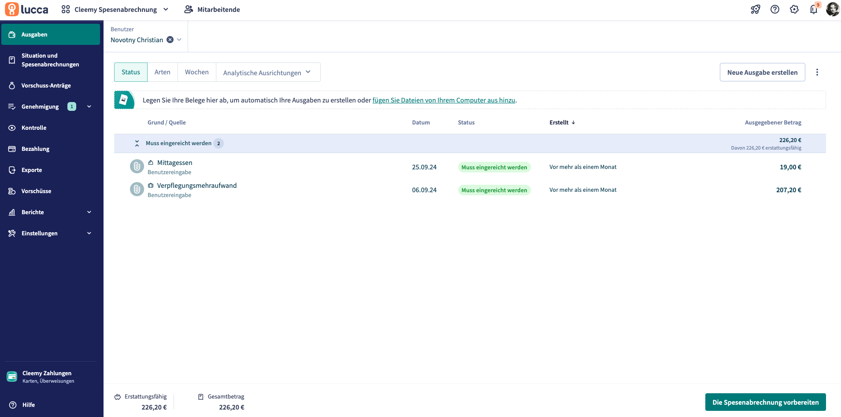This screenshot has height=417, width=841.
Task: Click 'Die Spesenabrechnung vorbereiten' button
Action: [765, 402]
